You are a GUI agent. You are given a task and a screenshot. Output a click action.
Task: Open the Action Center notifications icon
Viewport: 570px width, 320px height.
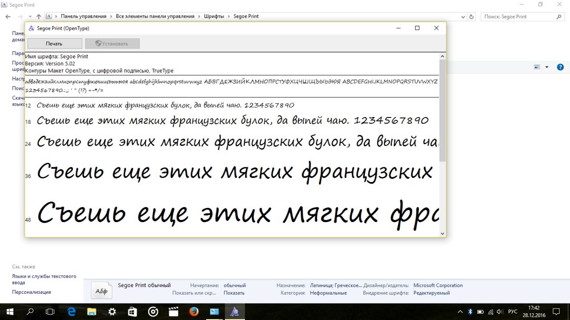tap(556, 312)
